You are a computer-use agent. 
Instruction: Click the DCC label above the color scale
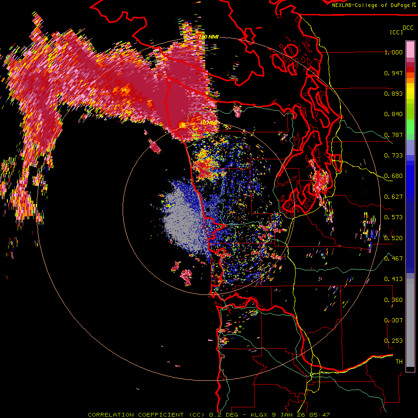coord(408,28)
